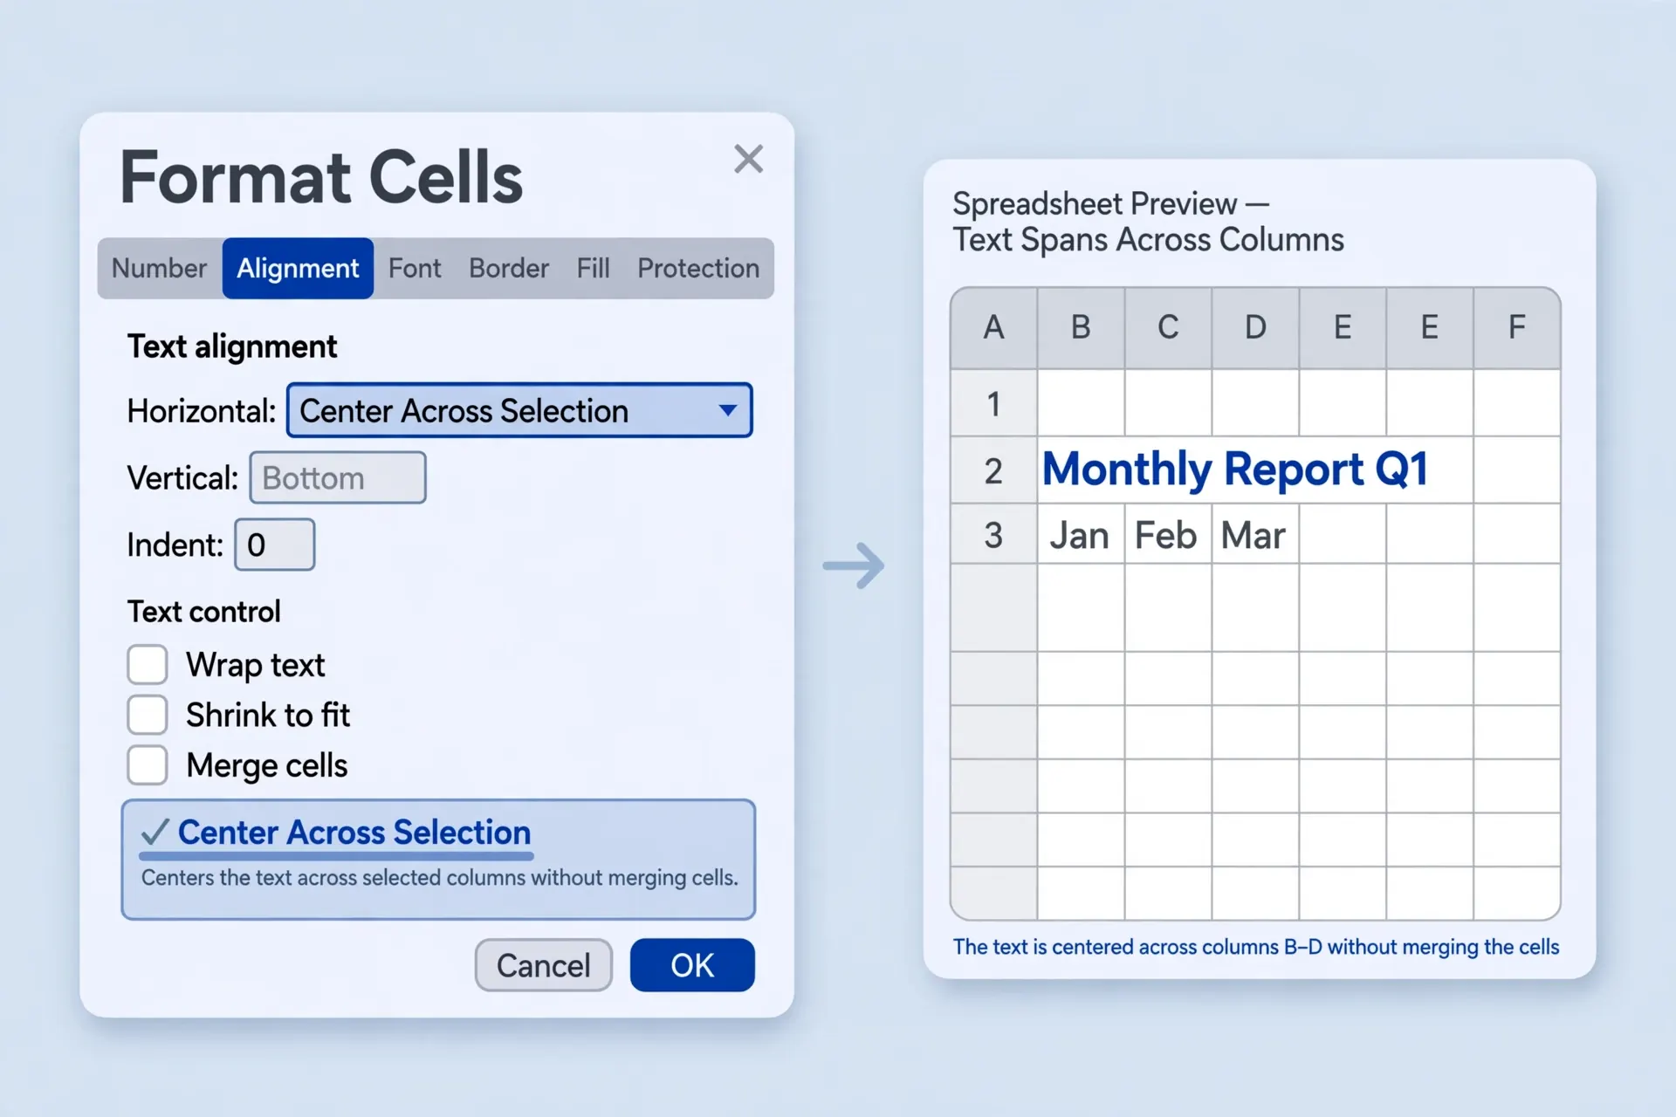Viewport: 1676px width, 1117px height.
Task: Click the Feb cell
Action: (x=1168, y=534)
